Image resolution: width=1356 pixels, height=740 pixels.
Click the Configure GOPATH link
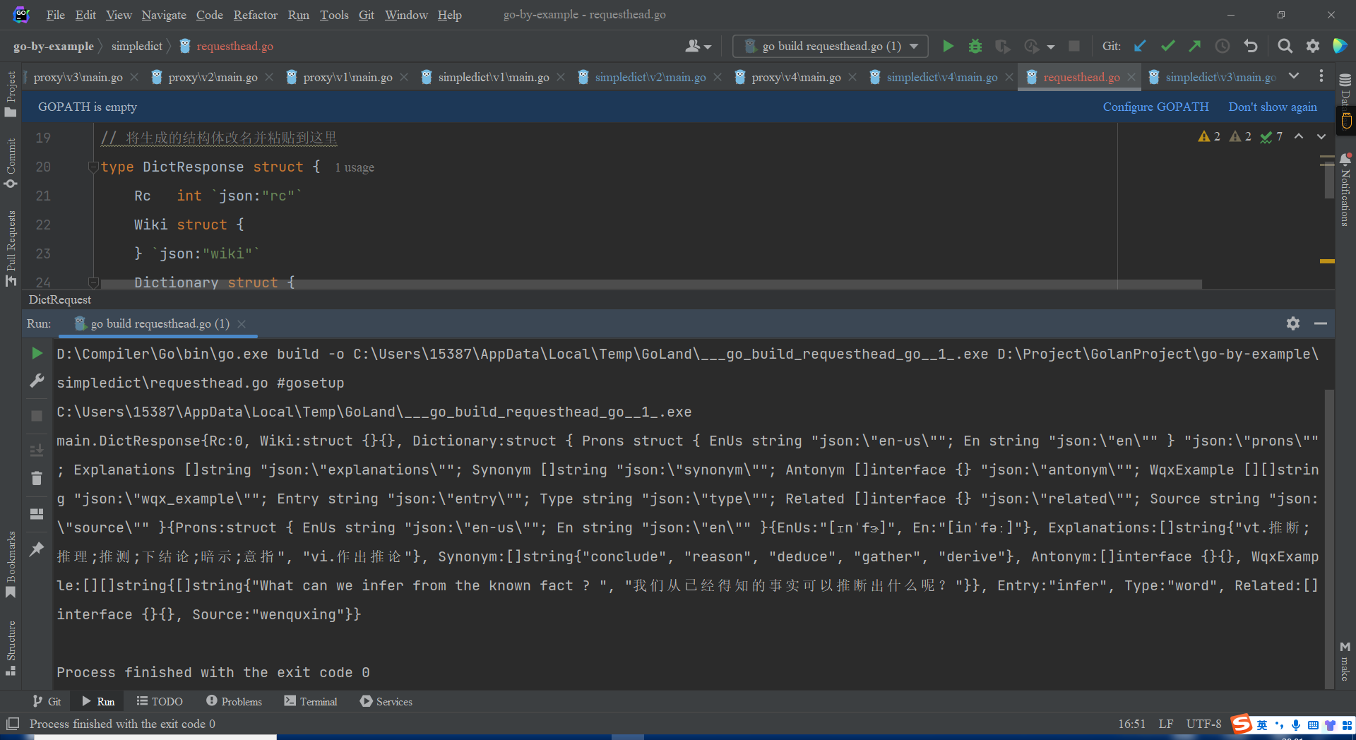pos(1155,107)
